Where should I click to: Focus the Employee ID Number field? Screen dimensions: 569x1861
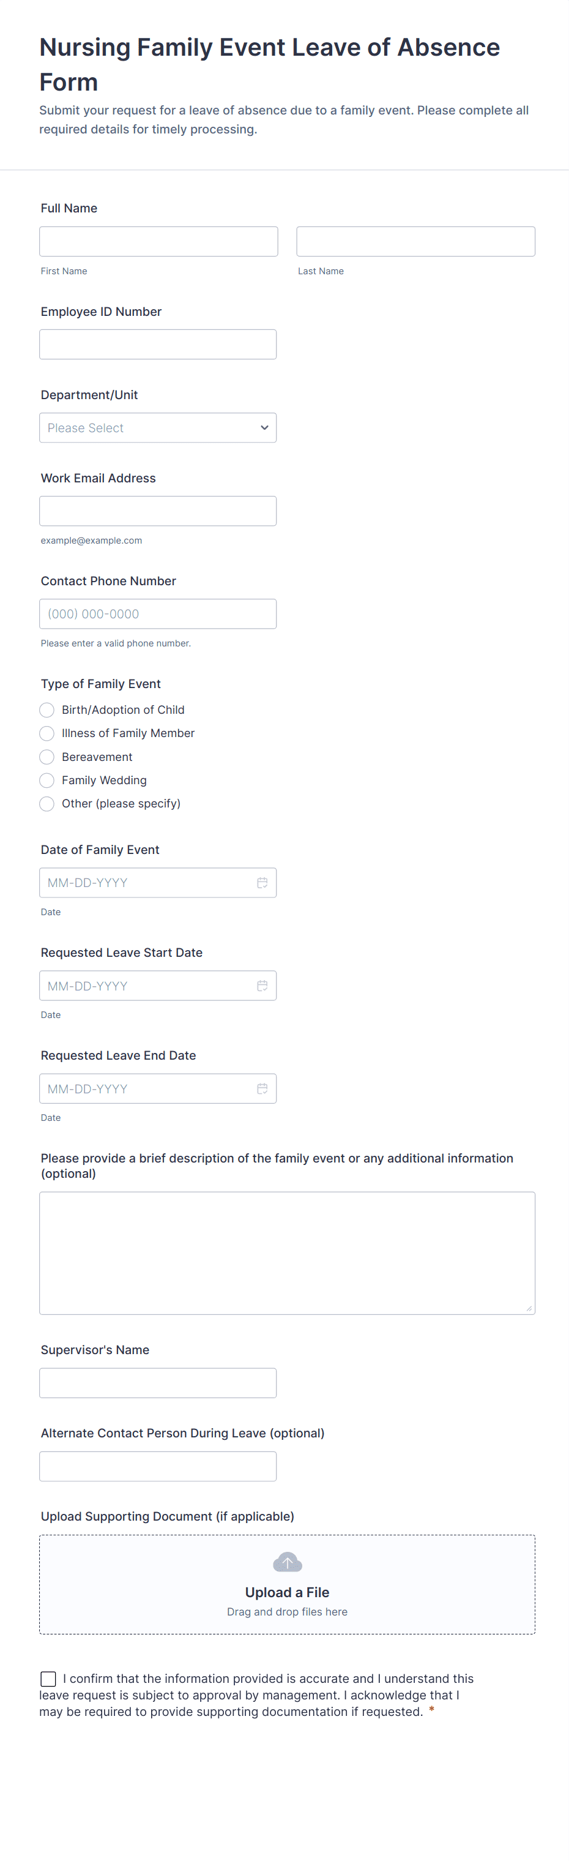click(x=157, y=345)
